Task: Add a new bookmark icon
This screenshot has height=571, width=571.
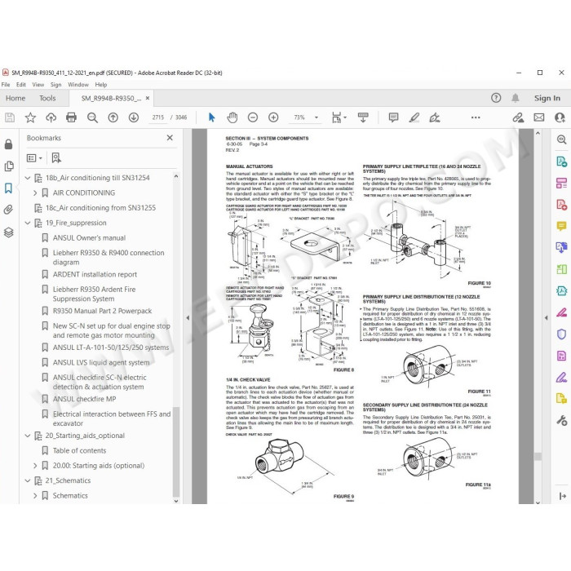Action: [56, 158]
